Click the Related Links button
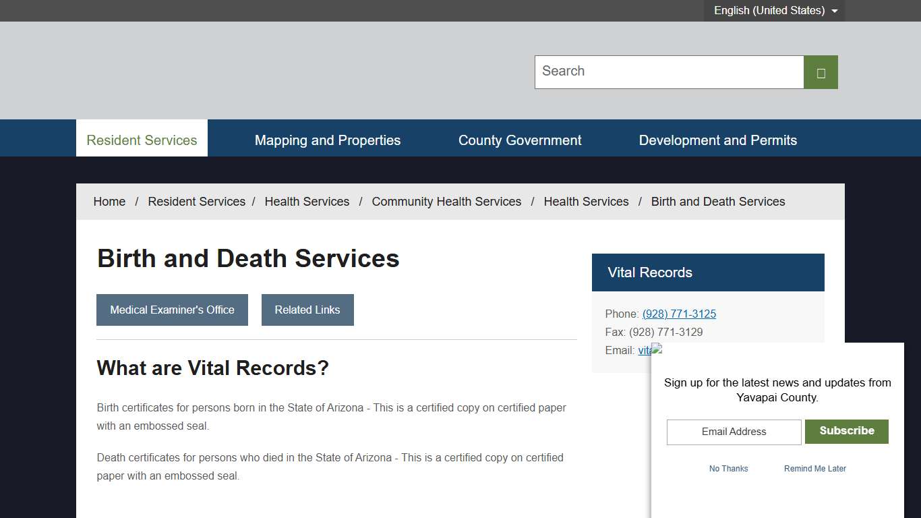 [x=307, y=310]
